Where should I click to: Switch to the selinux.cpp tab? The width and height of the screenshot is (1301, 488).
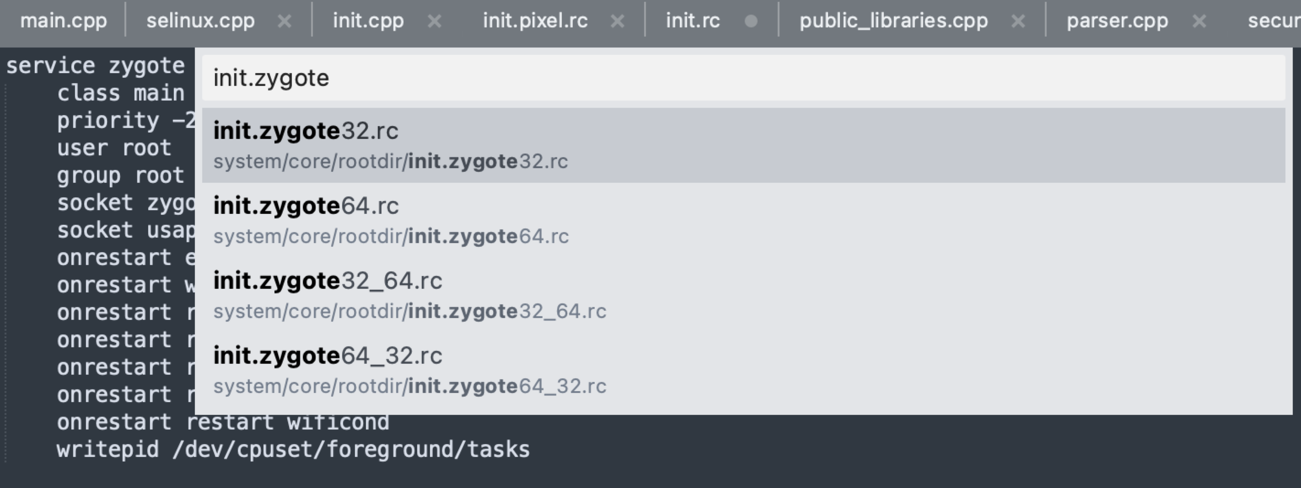tap(200, 21)
